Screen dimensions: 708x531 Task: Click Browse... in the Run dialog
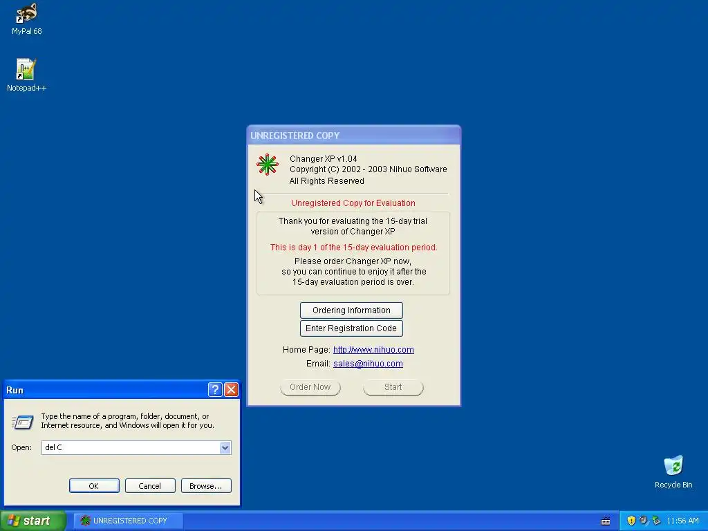point(206,486)
